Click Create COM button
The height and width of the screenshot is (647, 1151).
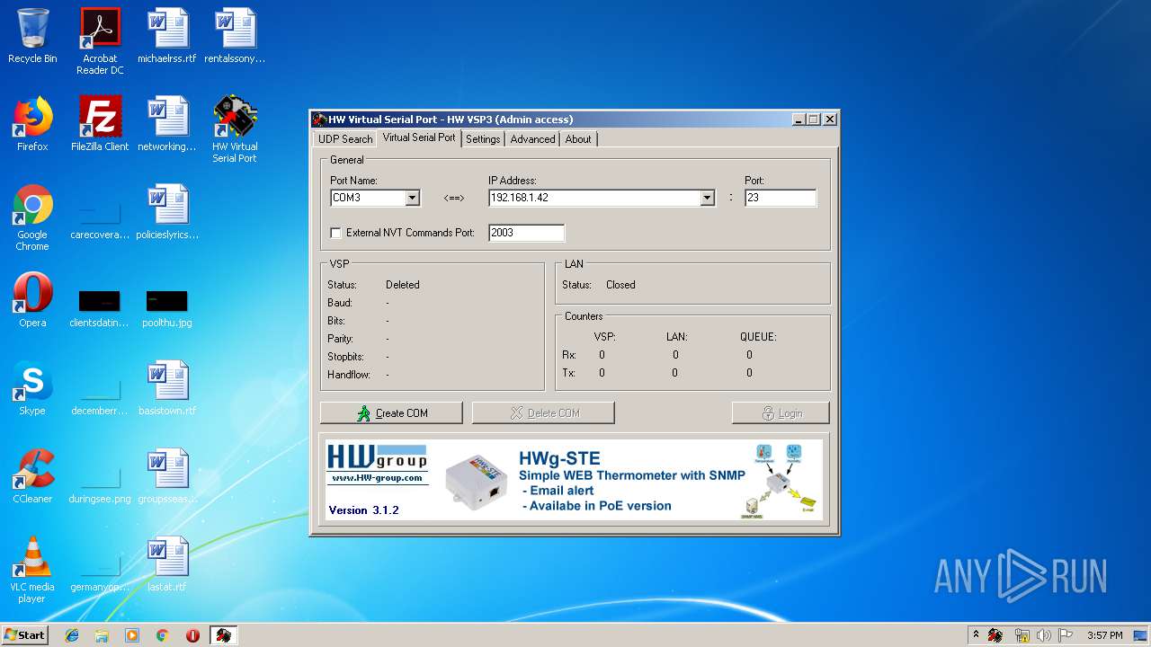[391, 413]
